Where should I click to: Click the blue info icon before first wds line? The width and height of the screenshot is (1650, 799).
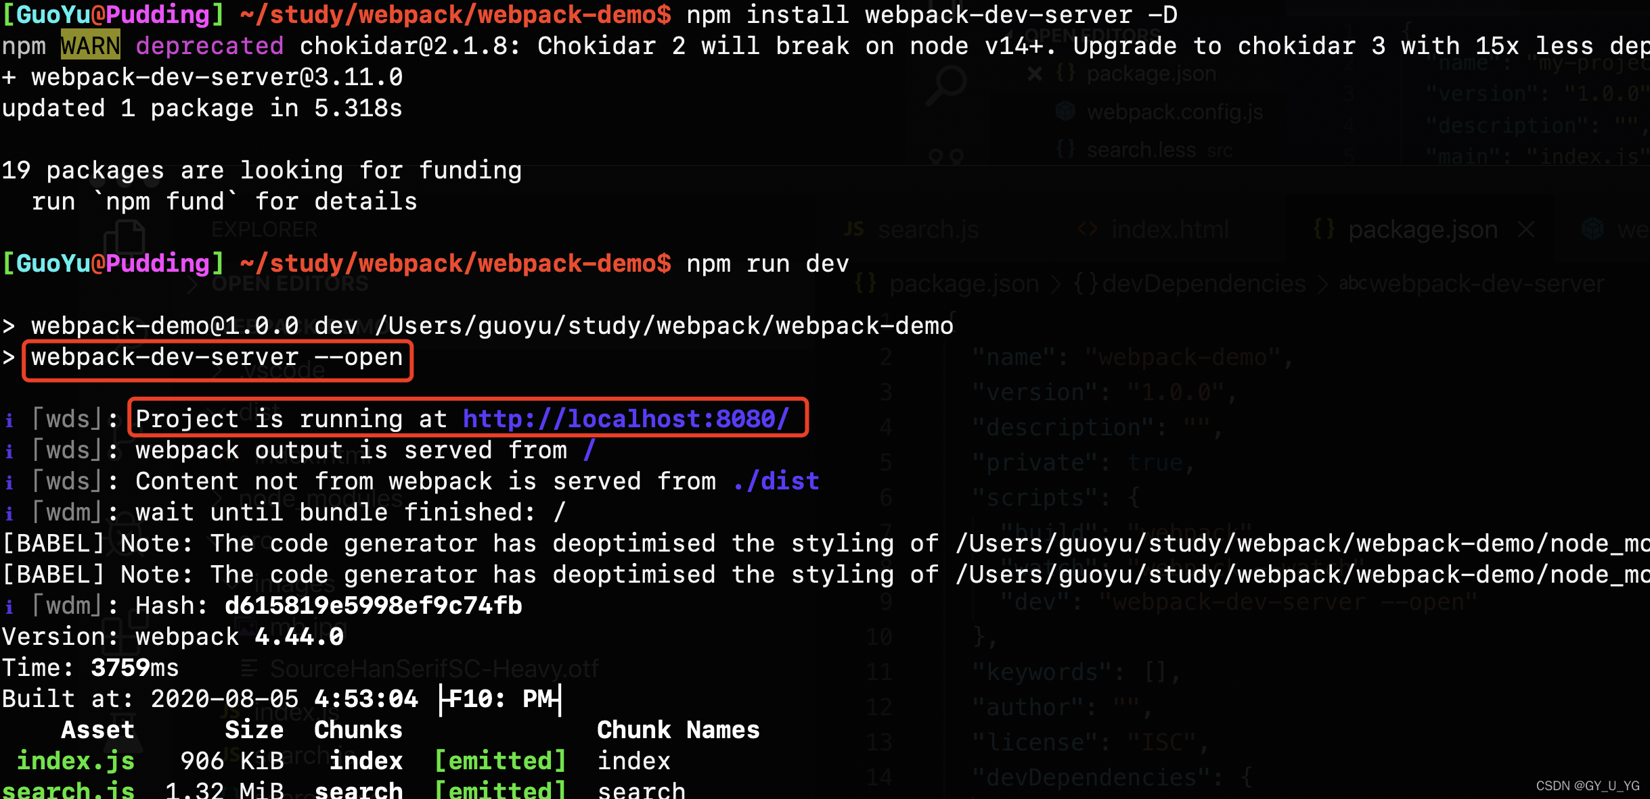click(x=9, y=420)
